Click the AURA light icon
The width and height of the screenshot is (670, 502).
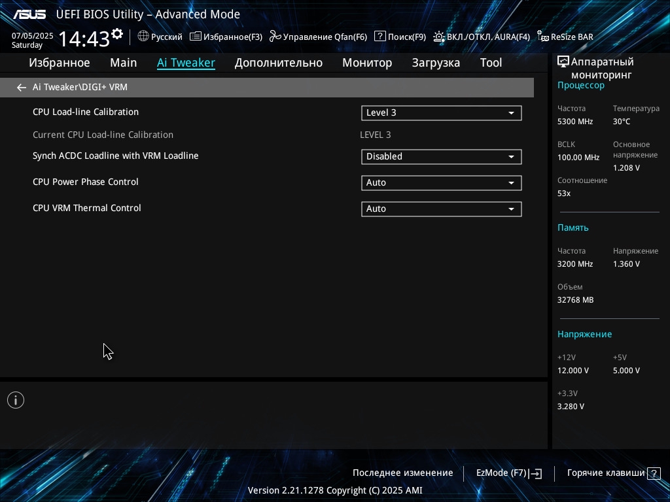click(439, 37)
